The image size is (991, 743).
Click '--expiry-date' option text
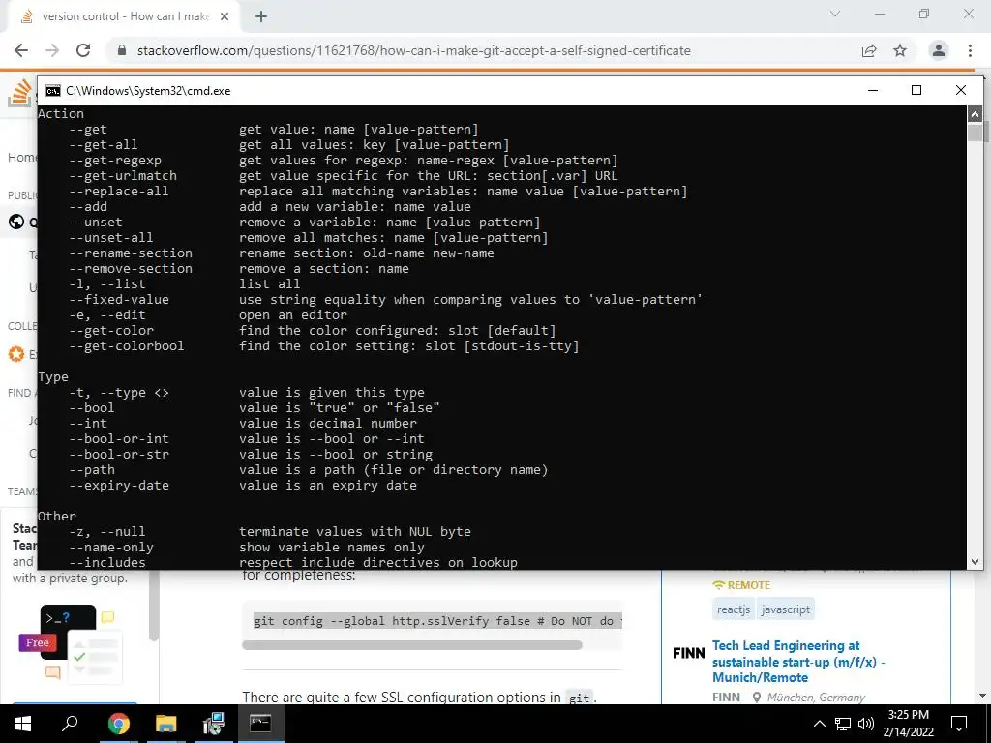[119, 486]
